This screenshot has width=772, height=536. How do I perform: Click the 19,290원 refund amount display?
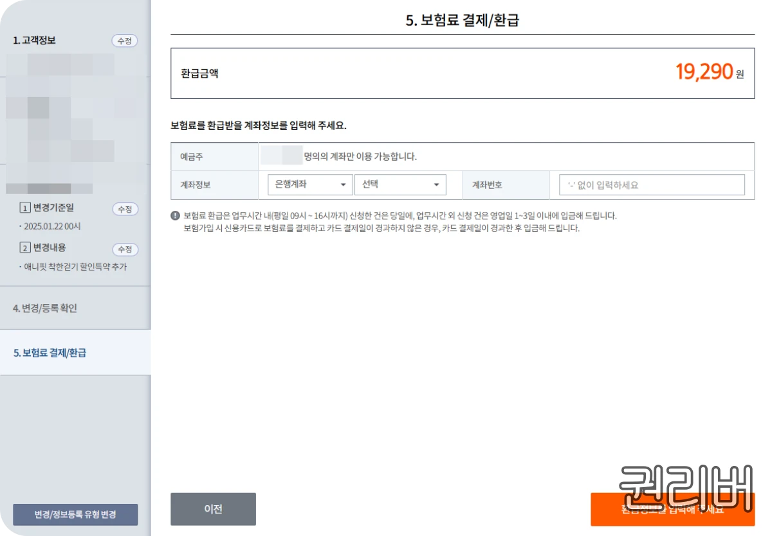pyautogui.click(x=704, y=73)
